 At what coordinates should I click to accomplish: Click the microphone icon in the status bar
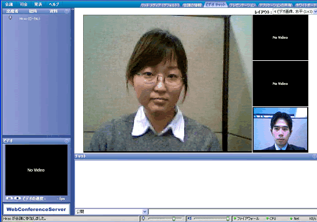(143, 218)
